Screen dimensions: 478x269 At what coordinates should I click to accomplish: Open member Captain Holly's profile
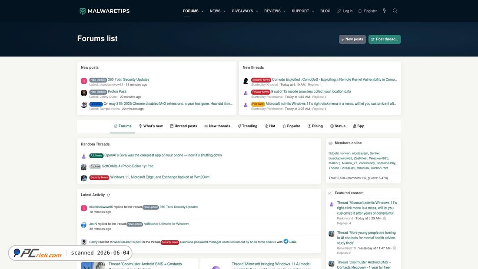(386, 163)
